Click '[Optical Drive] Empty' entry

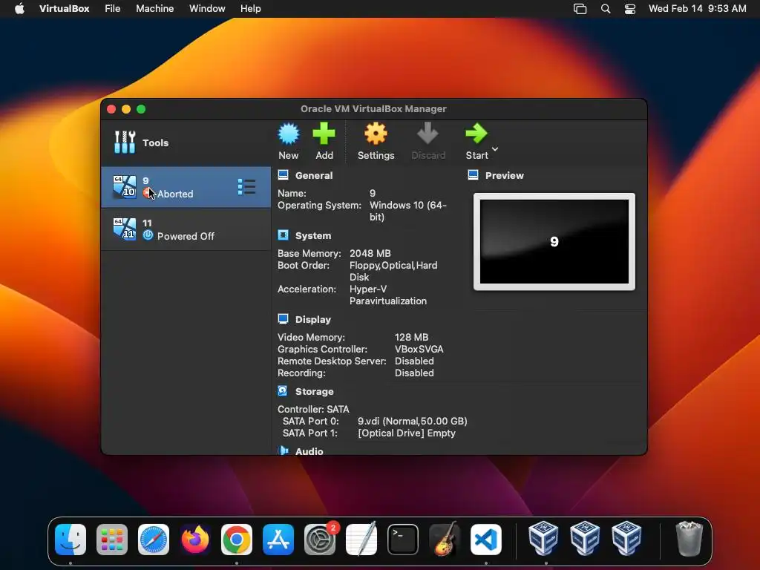407,433
